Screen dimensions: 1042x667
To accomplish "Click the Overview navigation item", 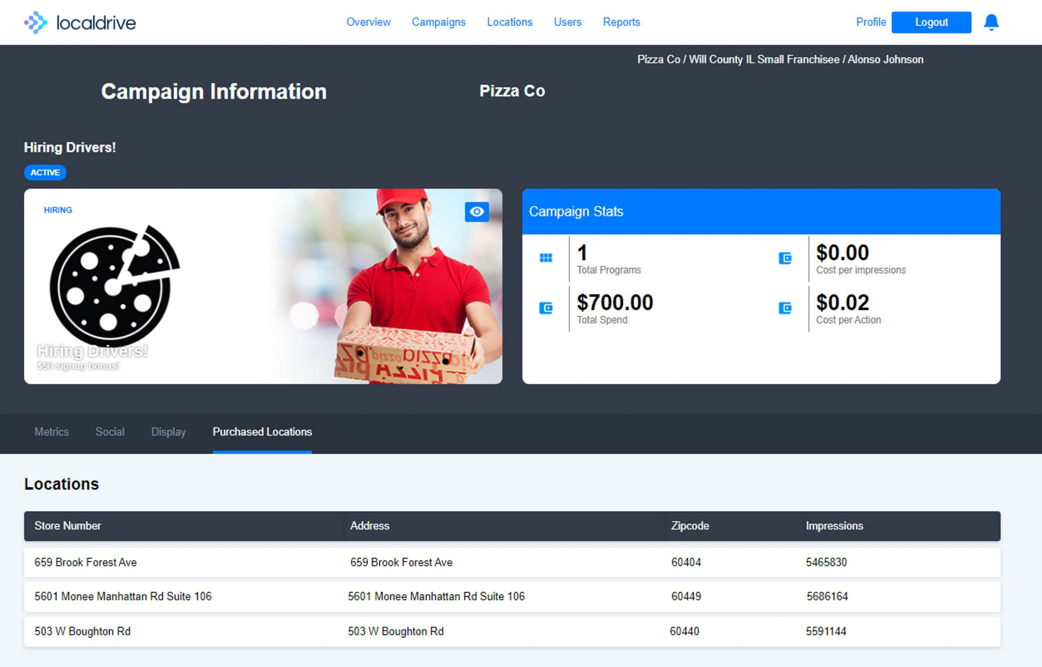I will pos(368,21).
